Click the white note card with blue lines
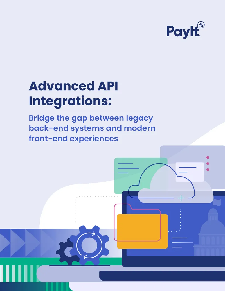This screenshot has height=291, width=225. pyautogui.click(x=190, y=172)
